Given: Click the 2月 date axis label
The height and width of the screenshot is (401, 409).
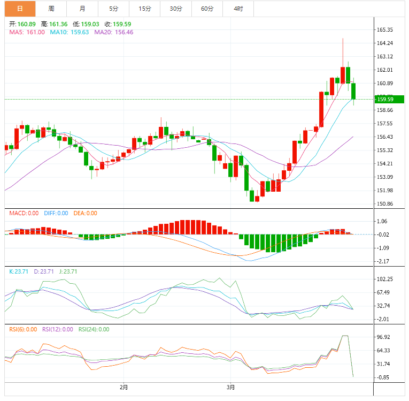Looking at the screenshot, I should click(124, 387).
